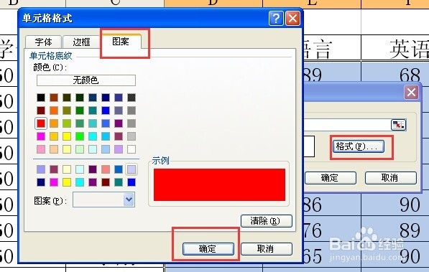The width and height of the screenshot is (429, 272).
Task: Pick the white swatch
Action: pyautogui.click(x=132, y=149)
